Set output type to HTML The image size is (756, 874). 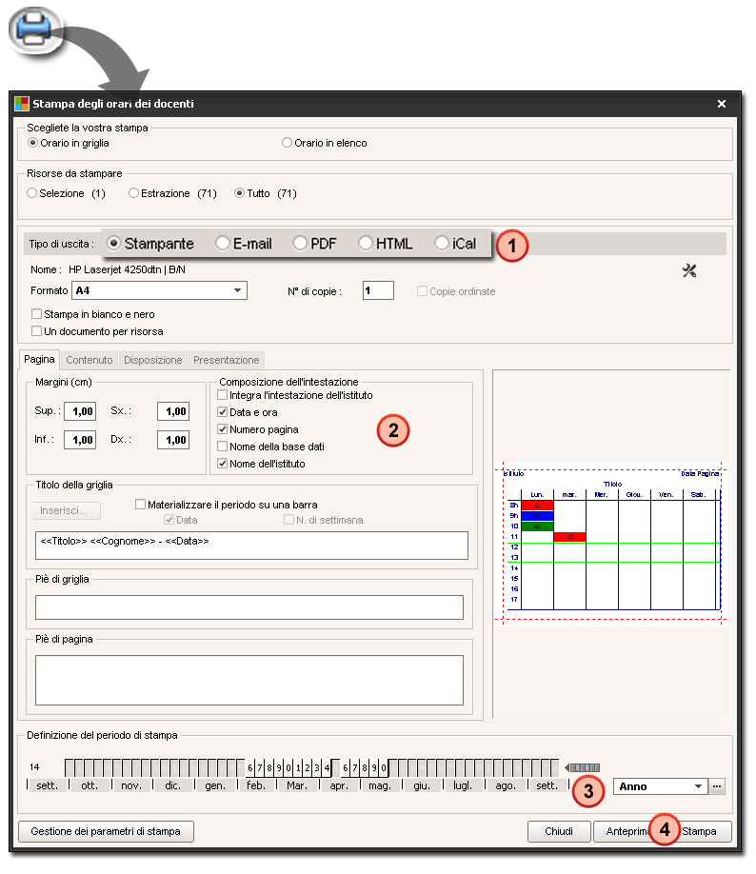(386, 244)
